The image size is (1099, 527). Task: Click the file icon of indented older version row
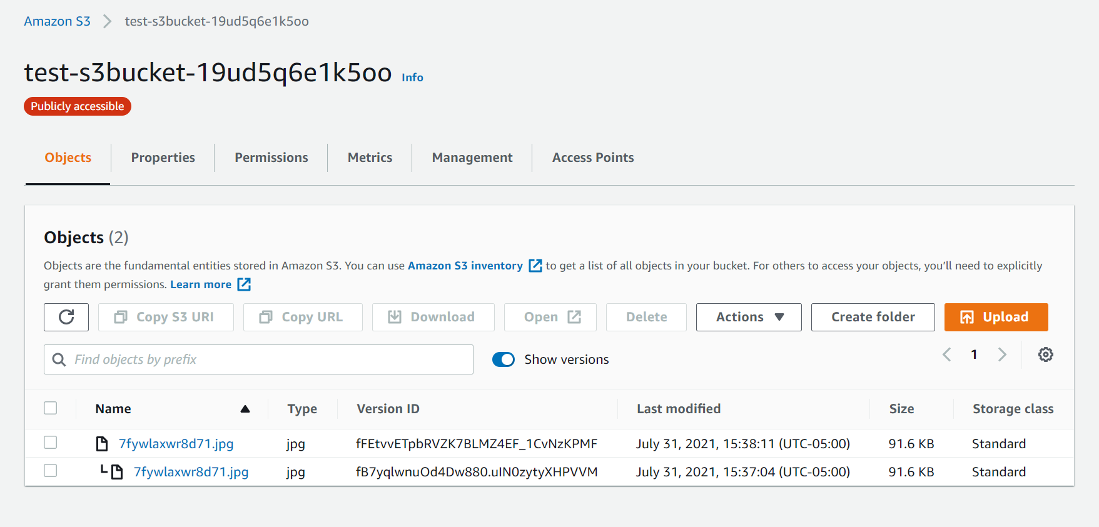coord(117,472)
